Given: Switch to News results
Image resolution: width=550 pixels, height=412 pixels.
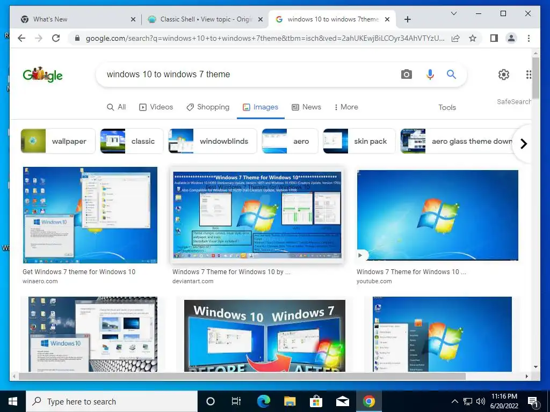Looking at the screenshot, I should (x=306, y=107).
